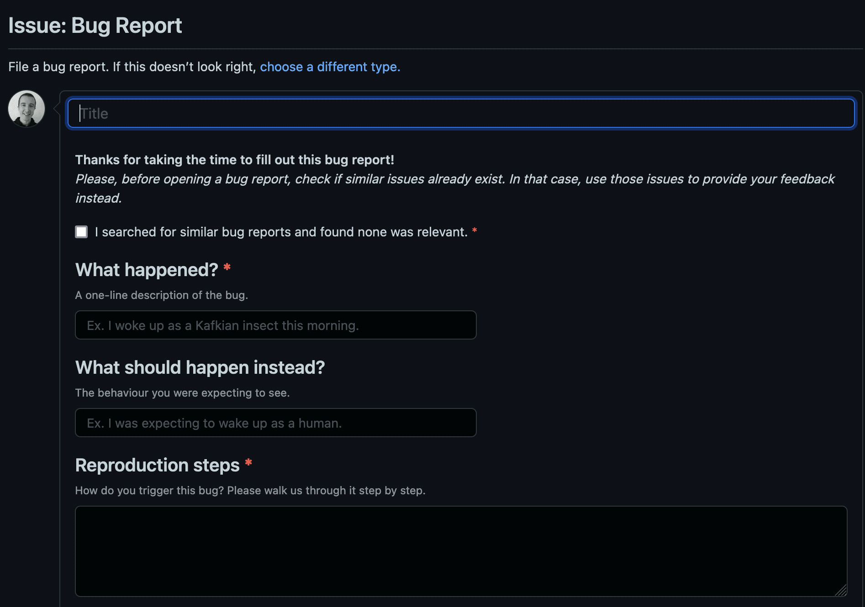Viewport: 865px width, 607px height.
Task: Click into the Reproduction steps textarea
Action: point(461,551)
